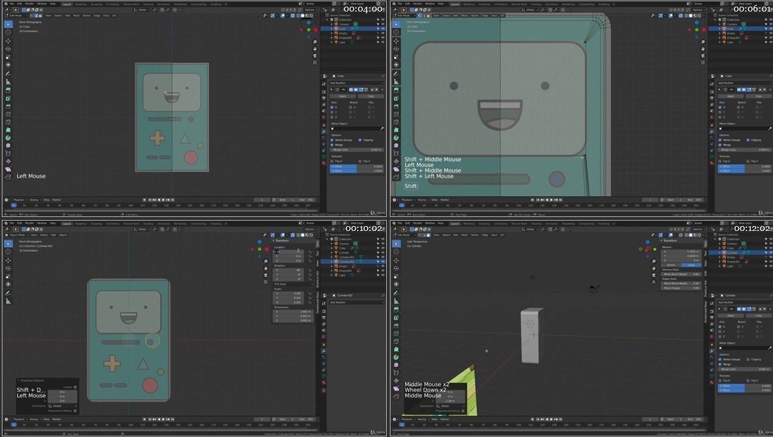Click the modifier Copy button in the 00:06:01 frame
The image size is (773, 437).
pyautogui.click(x=758, y=96)
